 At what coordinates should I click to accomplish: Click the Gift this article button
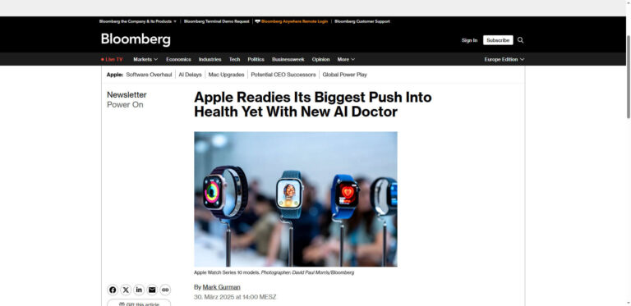(x=139, y=304)
